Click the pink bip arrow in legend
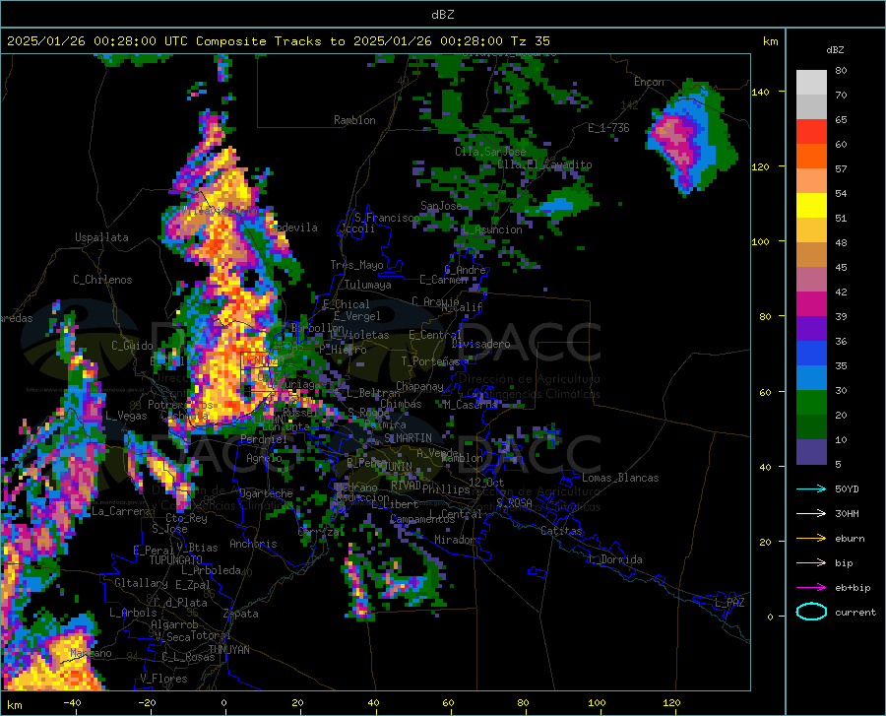Image resolution: width=886 pixels, height=716 pixels. pyautogui.click(x=811, y=563)
